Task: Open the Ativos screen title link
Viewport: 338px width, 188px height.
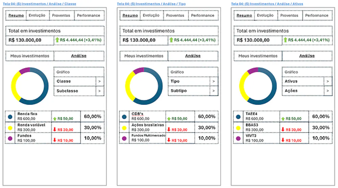Action: coord(267,4)
